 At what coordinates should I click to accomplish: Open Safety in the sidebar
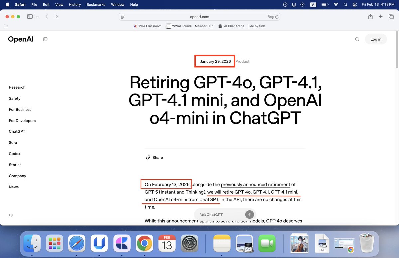point(15,98)
